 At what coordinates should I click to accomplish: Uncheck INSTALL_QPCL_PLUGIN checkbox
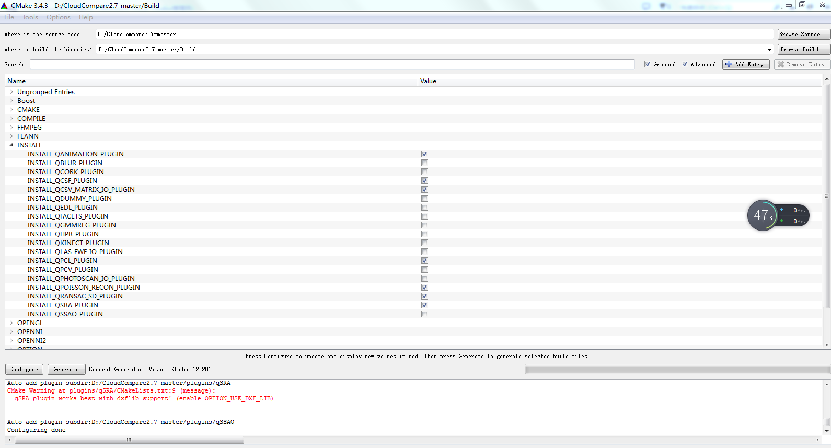point(424,261)
